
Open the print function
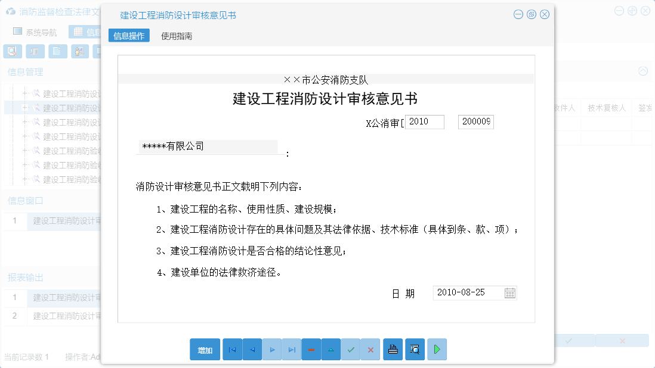coord(393,350)
